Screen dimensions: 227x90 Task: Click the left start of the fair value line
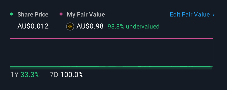[11, 38]
